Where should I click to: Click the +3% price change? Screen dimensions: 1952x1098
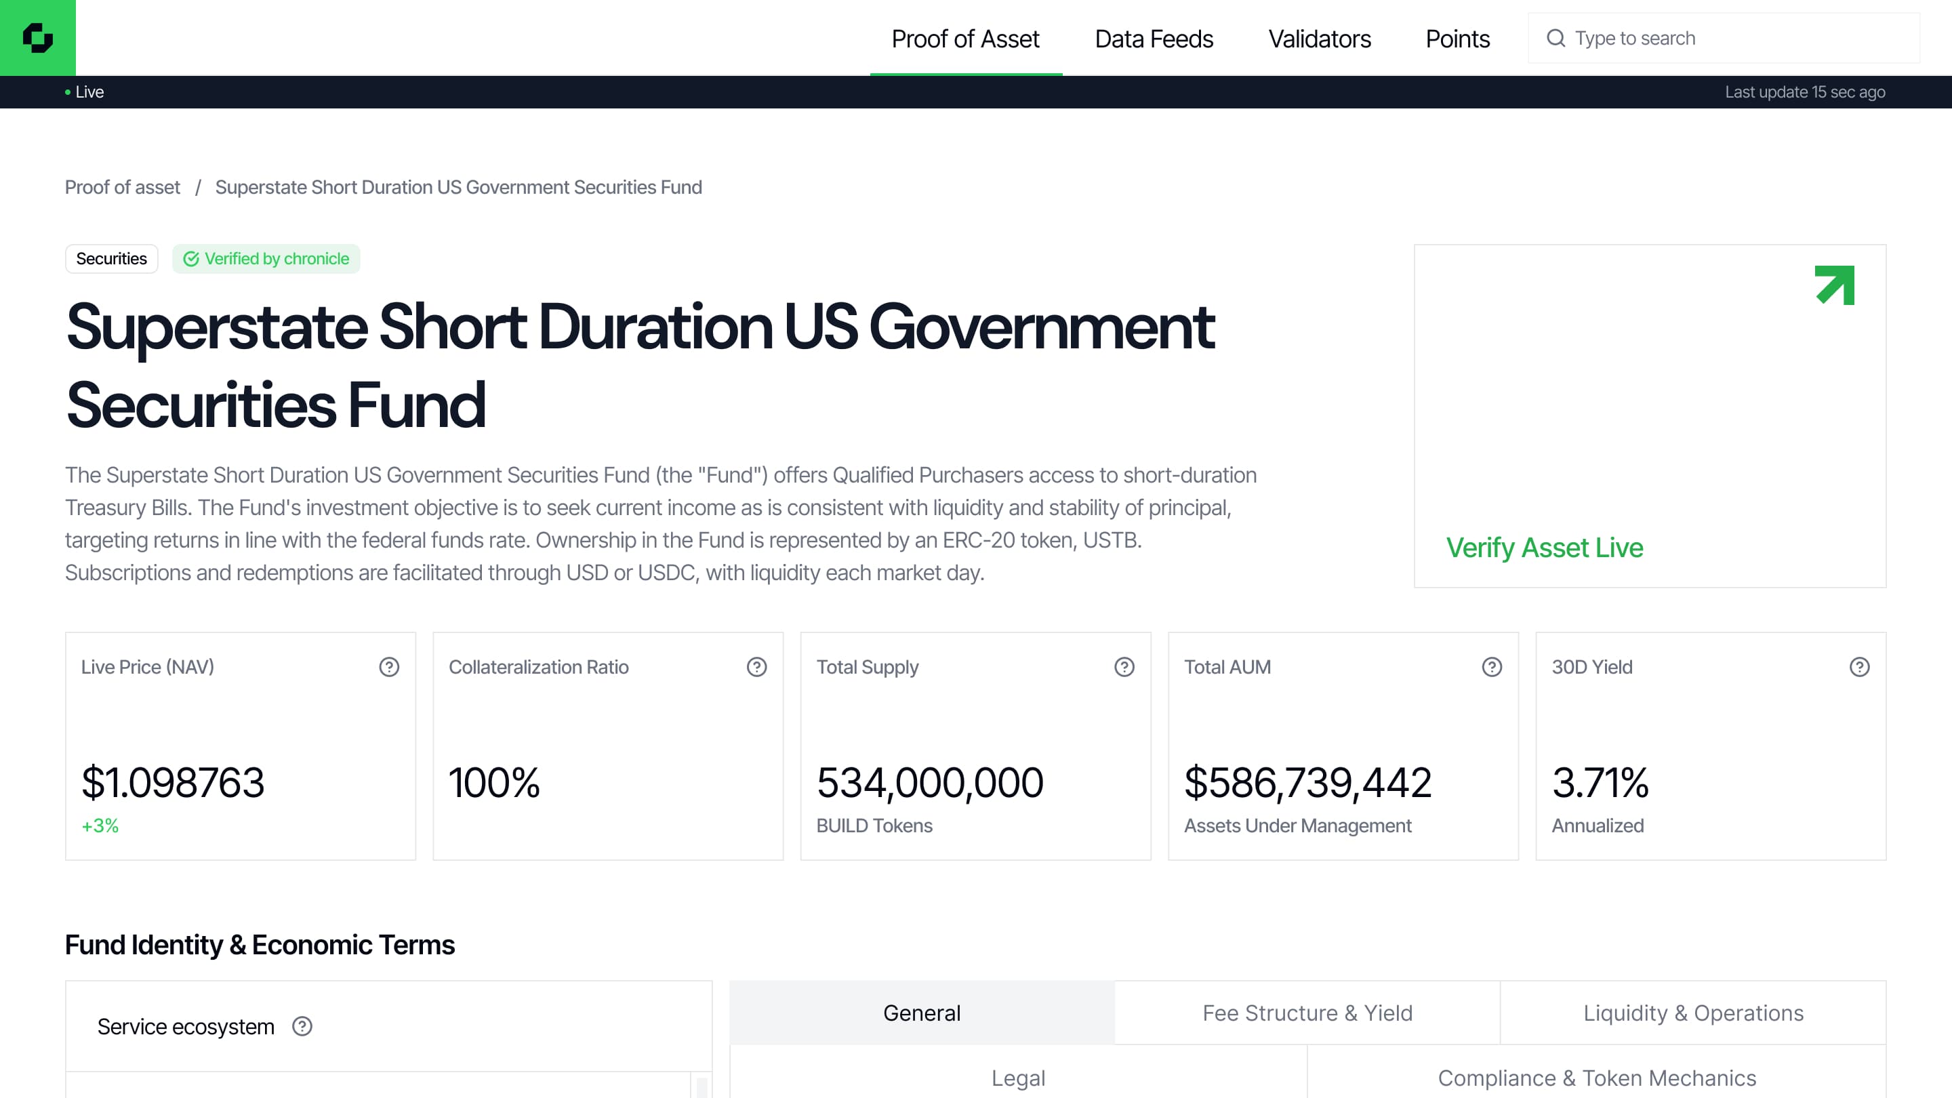click(100, 826)
